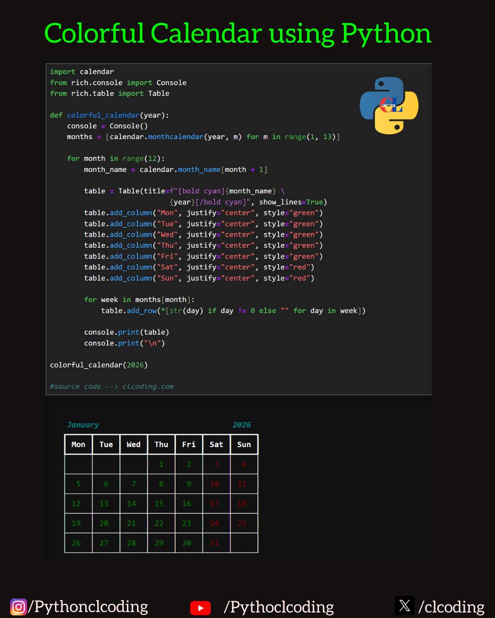Click the 'month_name = calendar.month_name' line

176,169
